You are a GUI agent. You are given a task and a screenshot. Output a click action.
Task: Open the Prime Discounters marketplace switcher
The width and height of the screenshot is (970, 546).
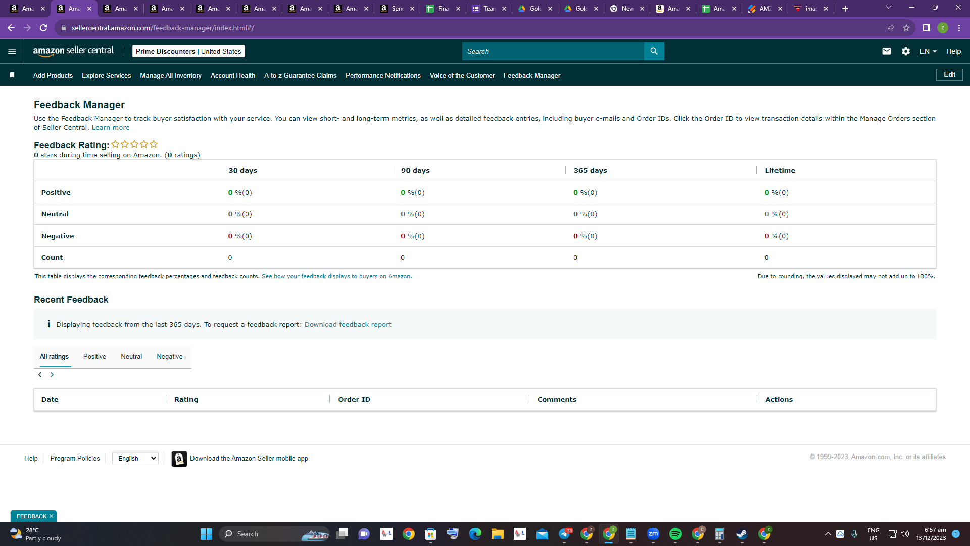point(188,51)
